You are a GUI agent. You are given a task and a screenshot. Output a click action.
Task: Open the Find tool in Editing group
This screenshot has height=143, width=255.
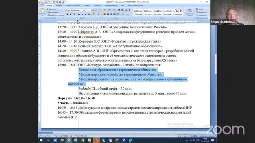click(200, 9)
